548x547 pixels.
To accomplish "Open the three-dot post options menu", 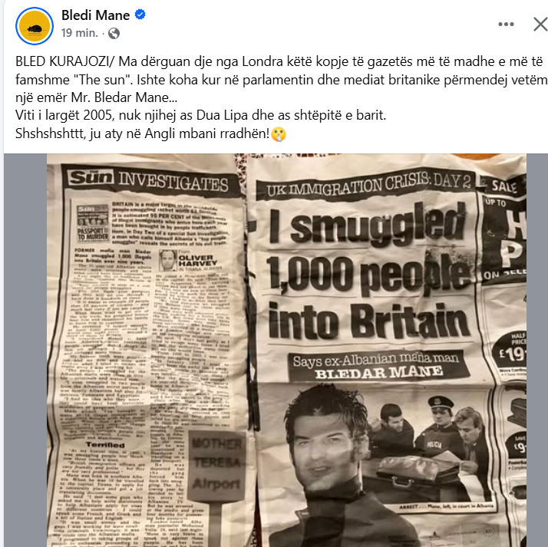I will click(506, 24).
